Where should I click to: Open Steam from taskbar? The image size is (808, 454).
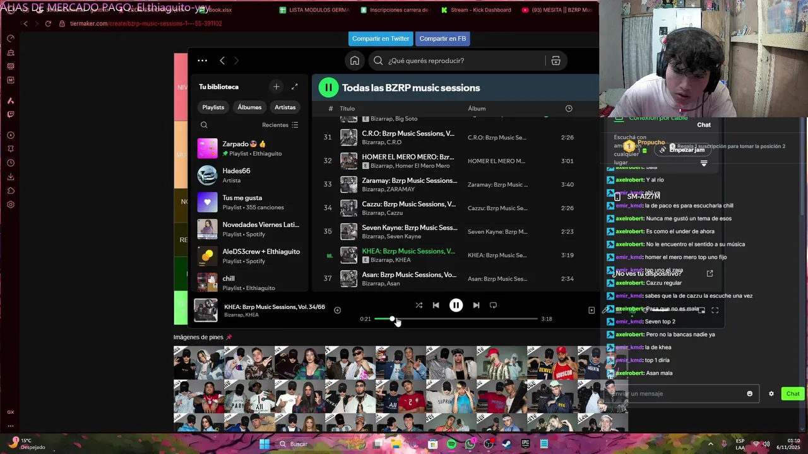click(507, 444)
